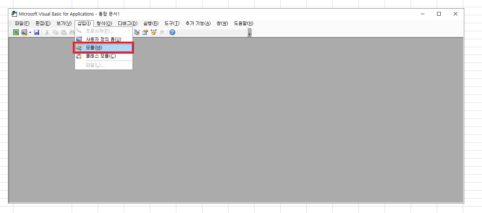482x213 pixels.
Task: Maximize the Visual Basic window
Action: 439,14
